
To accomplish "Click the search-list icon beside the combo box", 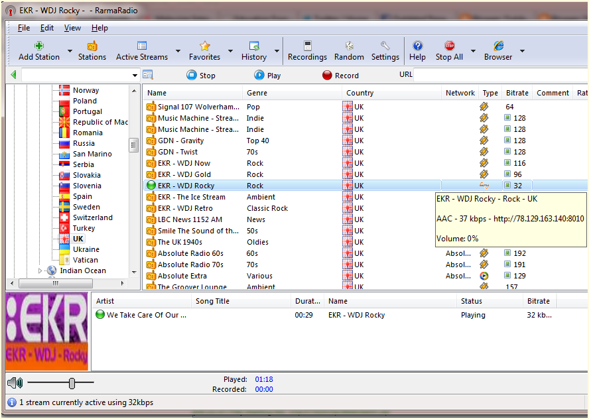I will tap(148, 75).
